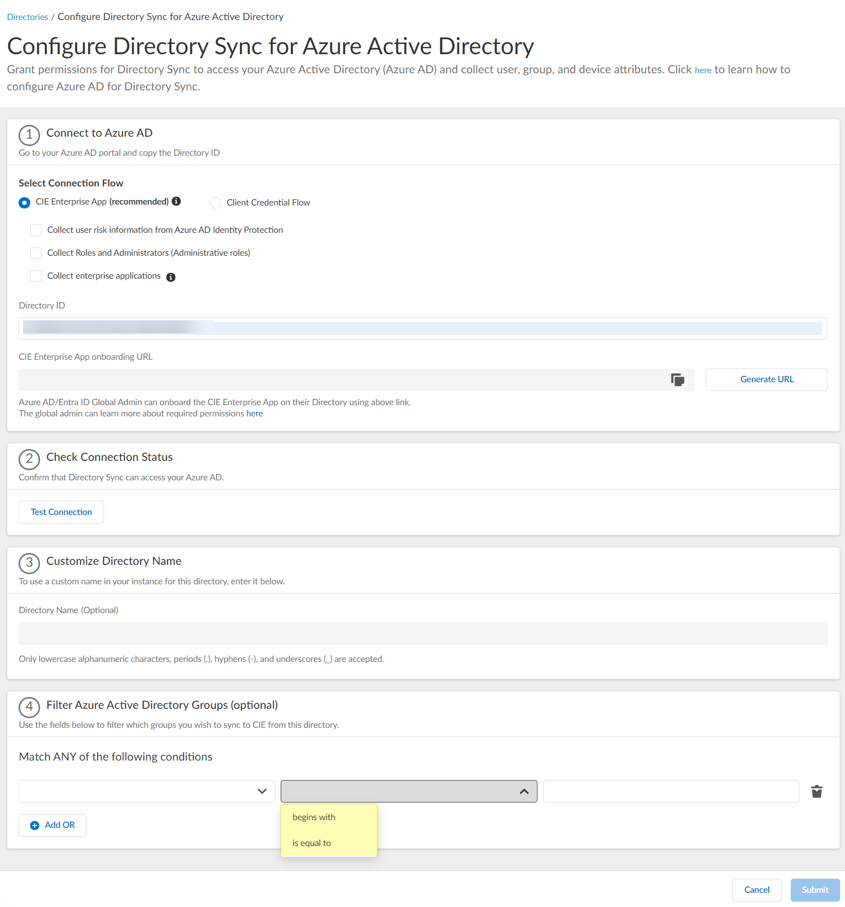This screenshot has width=845, height=907.
Task: Focus the Directory ID input field
Action: pyautogui.click(x=423, y=329)
